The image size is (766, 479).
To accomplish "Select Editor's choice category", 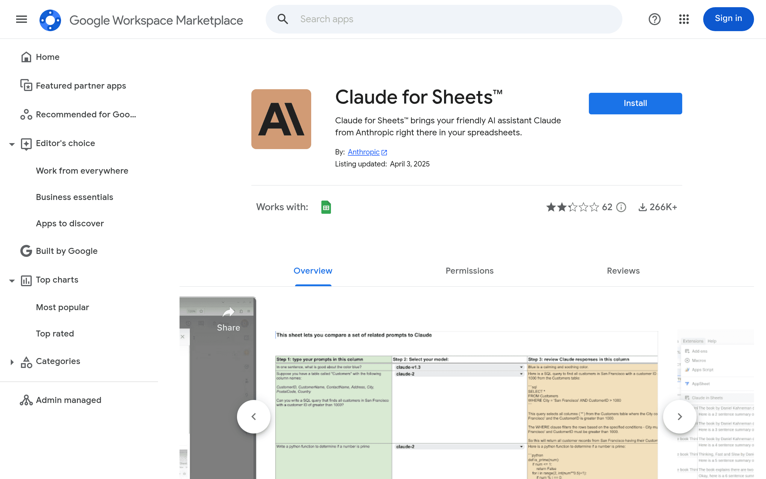I will coord(65,143).
